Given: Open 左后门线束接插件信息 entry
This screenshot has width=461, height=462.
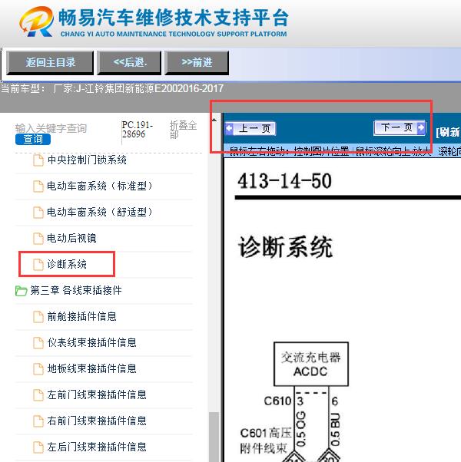Looking at the screenshot, I should (x=97, y=447).
